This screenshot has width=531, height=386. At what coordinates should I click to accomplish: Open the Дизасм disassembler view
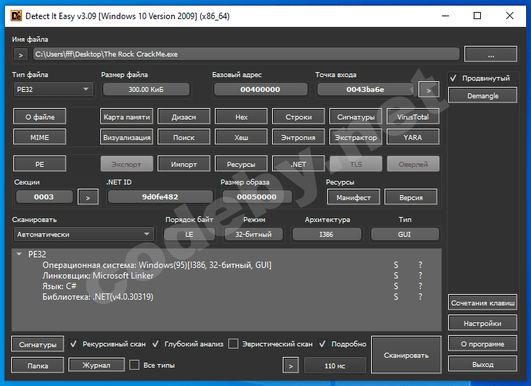(184, 117)
